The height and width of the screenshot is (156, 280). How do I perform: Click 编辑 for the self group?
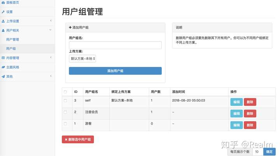tap(236, 102)
